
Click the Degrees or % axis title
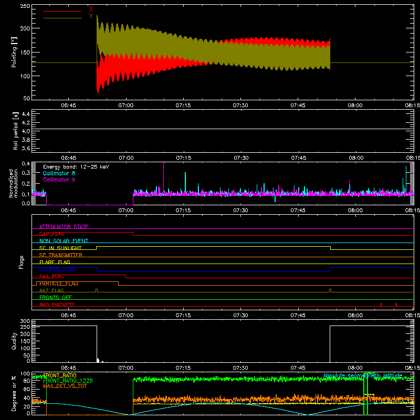[x=14, y=394]
